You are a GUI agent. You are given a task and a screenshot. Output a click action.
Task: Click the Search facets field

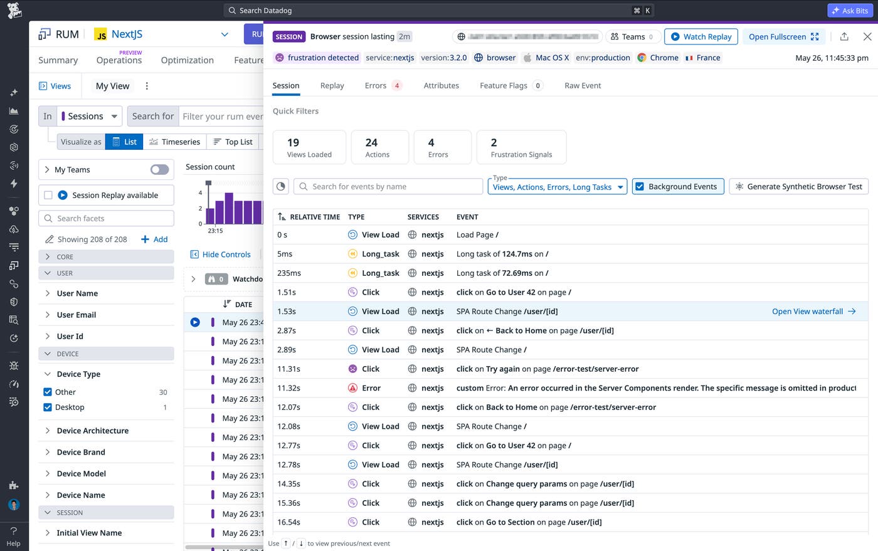[x=106, y=218]
